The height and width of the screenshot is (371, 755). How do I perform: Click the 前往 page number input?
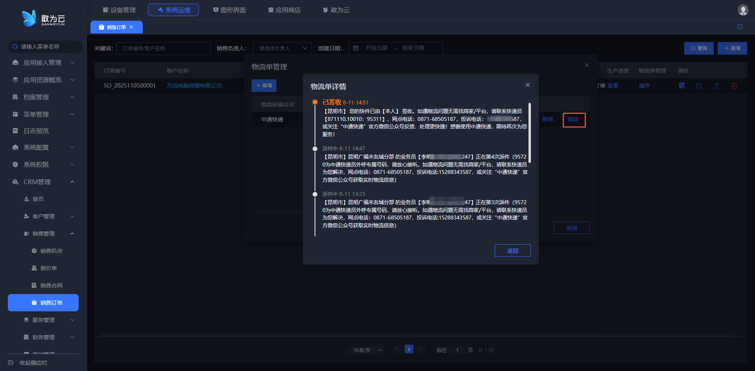(x=457, y=350)
